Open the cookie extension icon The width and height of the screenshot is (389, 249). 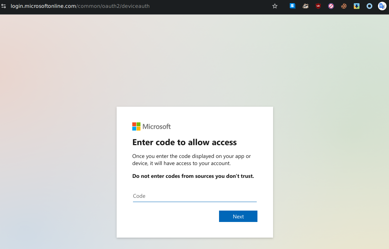tap(344, 6)
